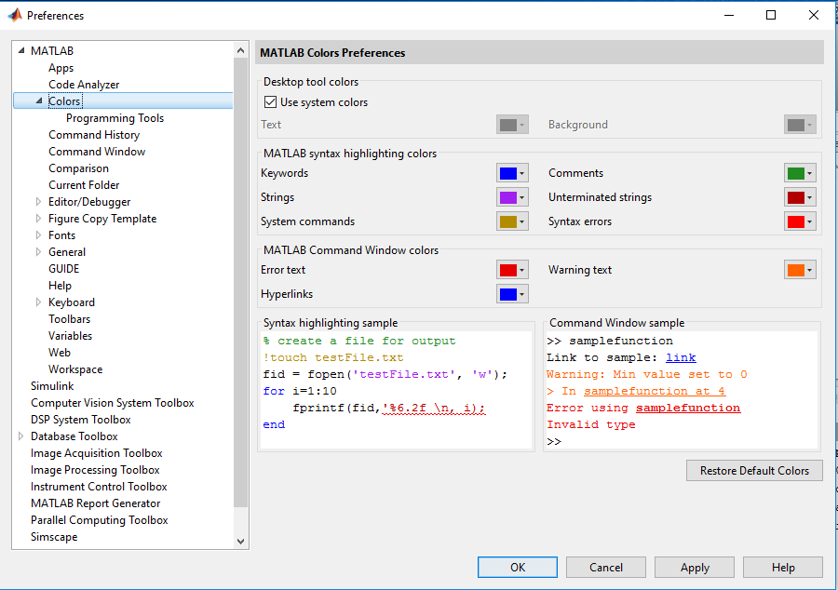The image size is (838, 590).
Task: Click Restore Default Colors button
Action: click(754, 470)
